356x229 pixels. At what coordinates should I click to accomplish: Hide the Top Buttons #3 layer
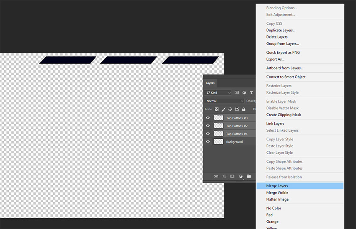pyautogui.click(x=207, y=118)
